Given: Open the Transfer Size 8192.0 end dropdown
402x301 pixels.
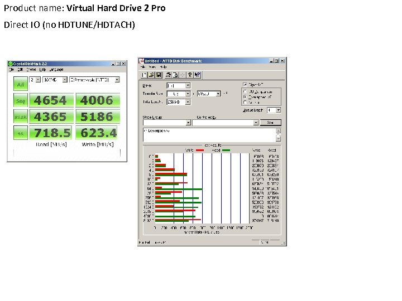Looking at the screenshot, I should [x=218, y=94].
